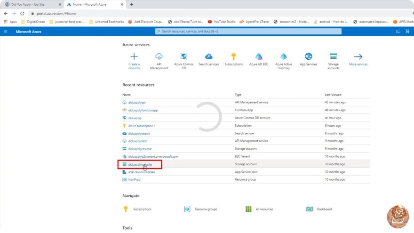Open amazon ec2 - Node bookmark
Screen dimensions: 414x233
(291, 22)
